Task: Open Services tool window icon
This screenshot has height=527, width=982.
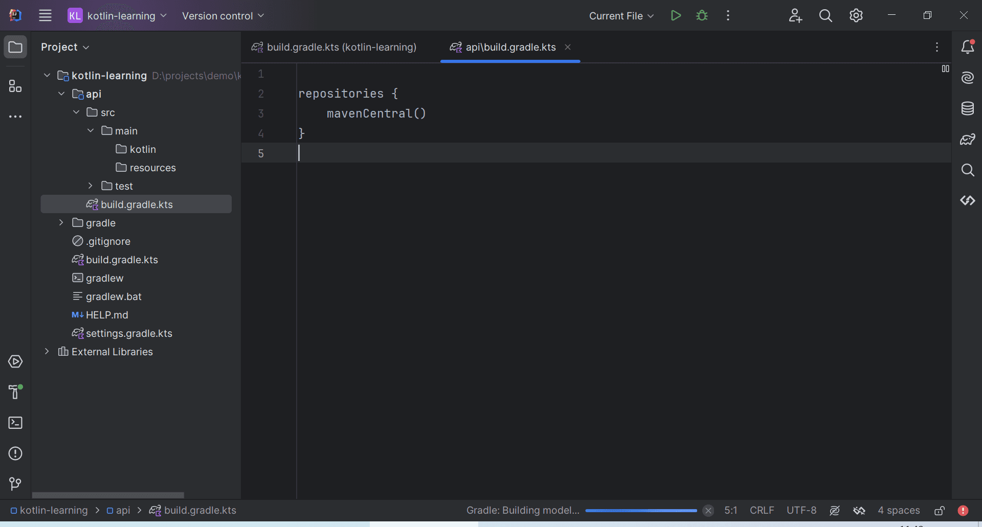Action: (x=15, y=361)
